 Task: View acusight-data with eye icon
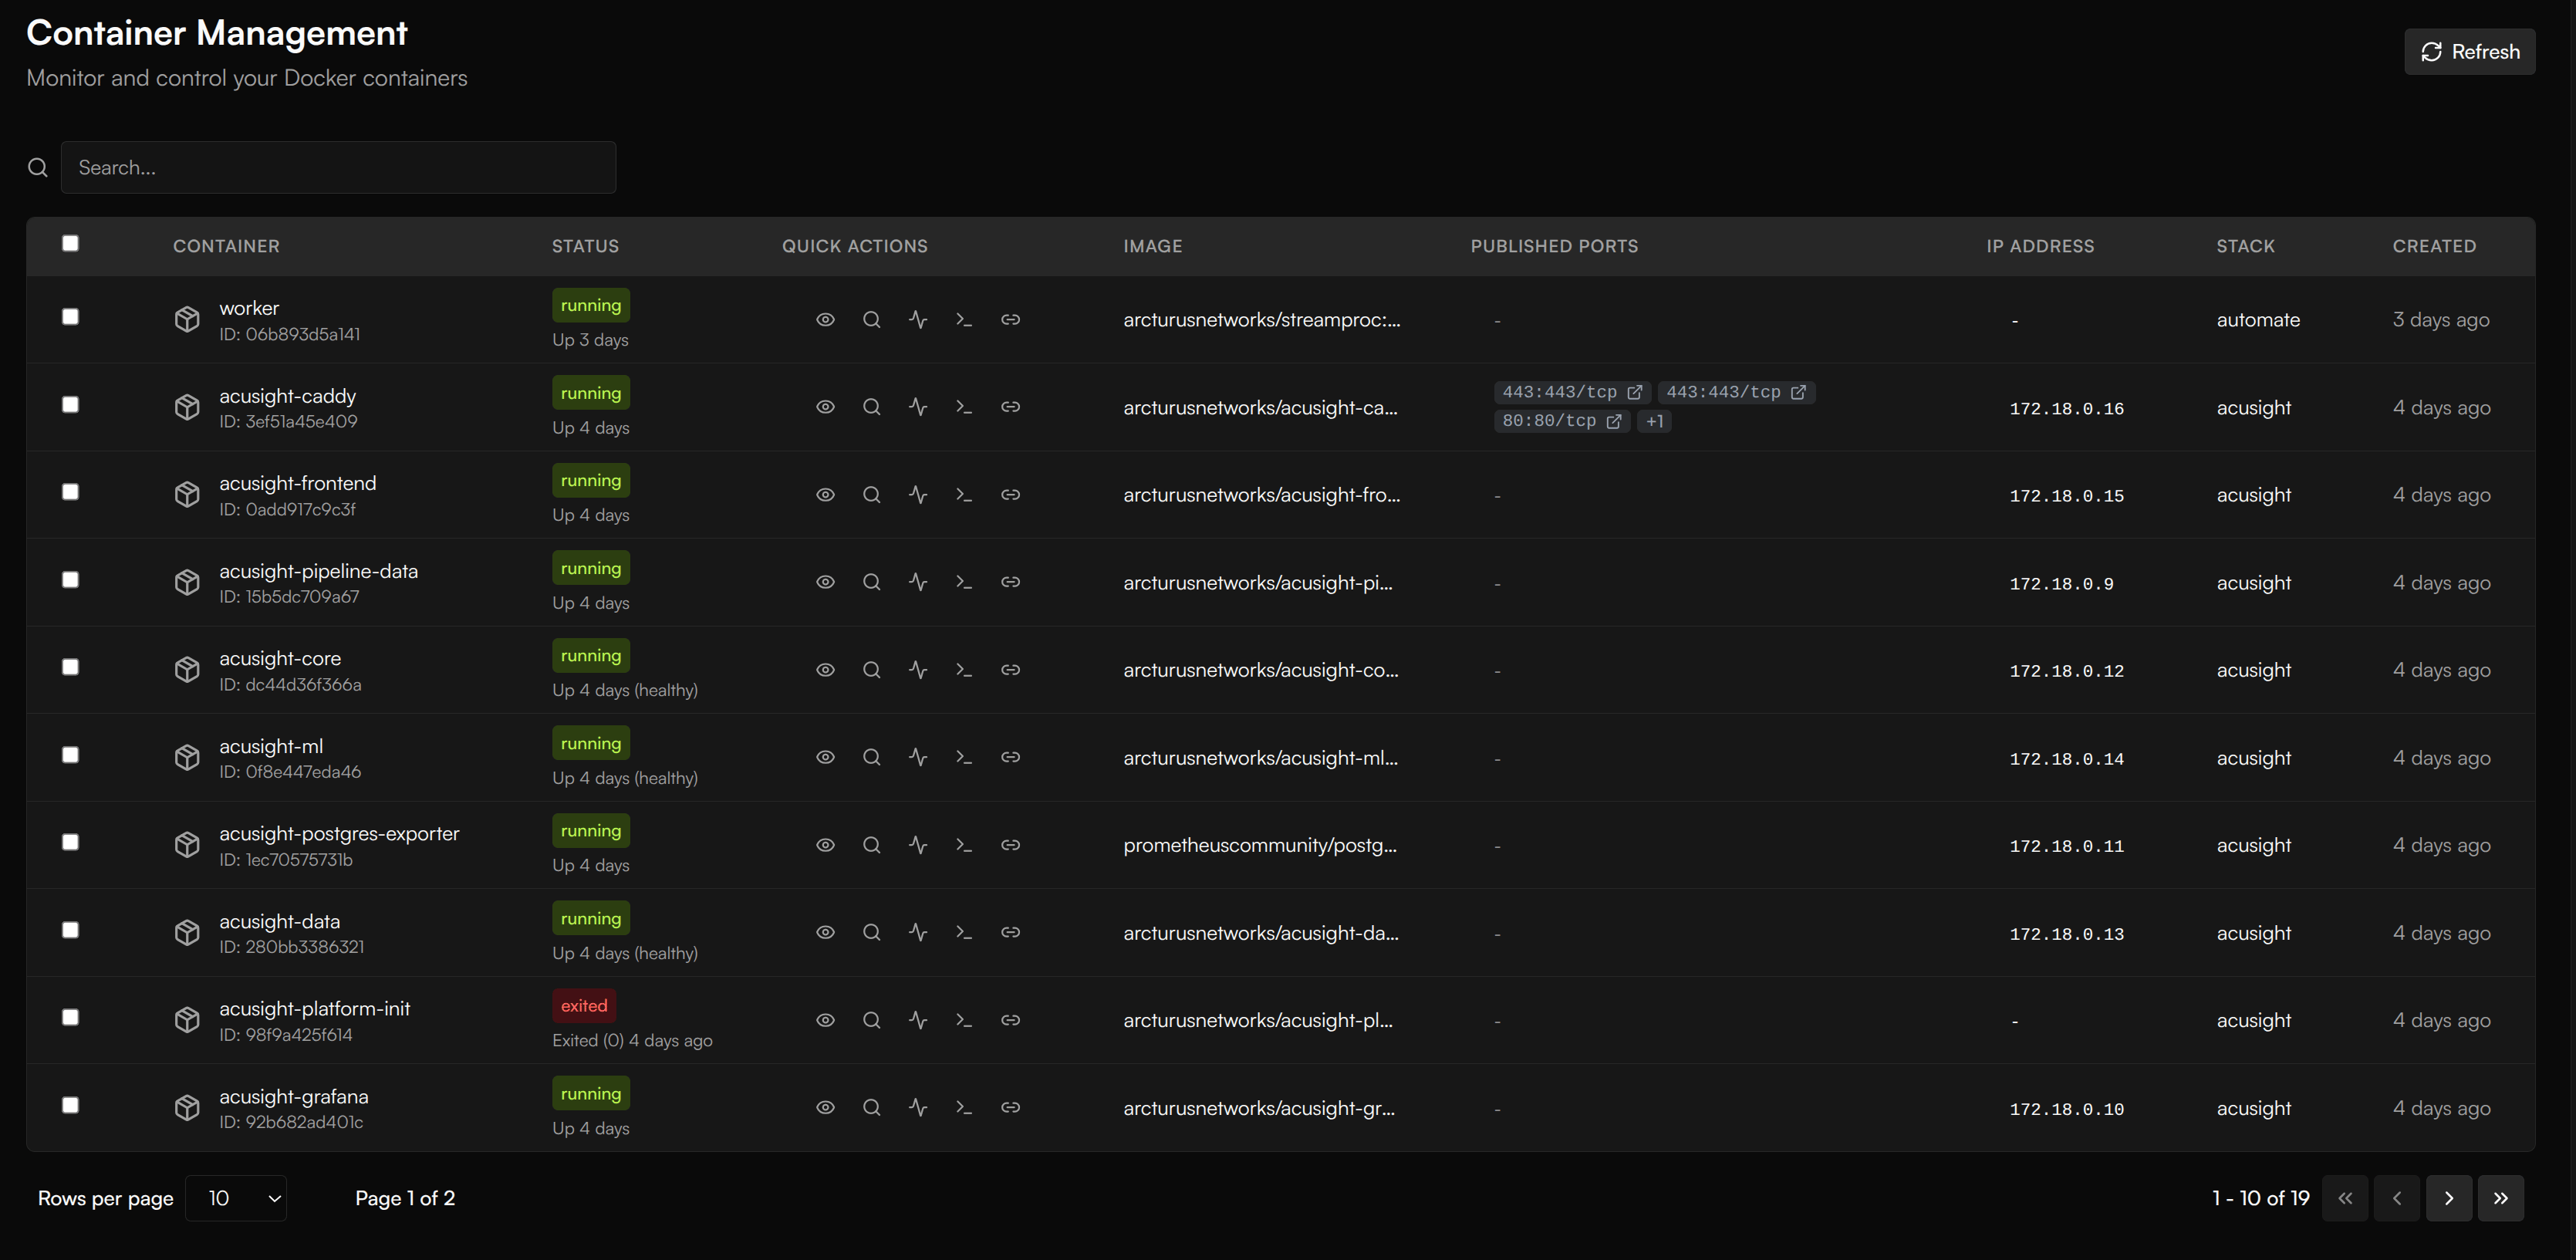tap(825, 932)
